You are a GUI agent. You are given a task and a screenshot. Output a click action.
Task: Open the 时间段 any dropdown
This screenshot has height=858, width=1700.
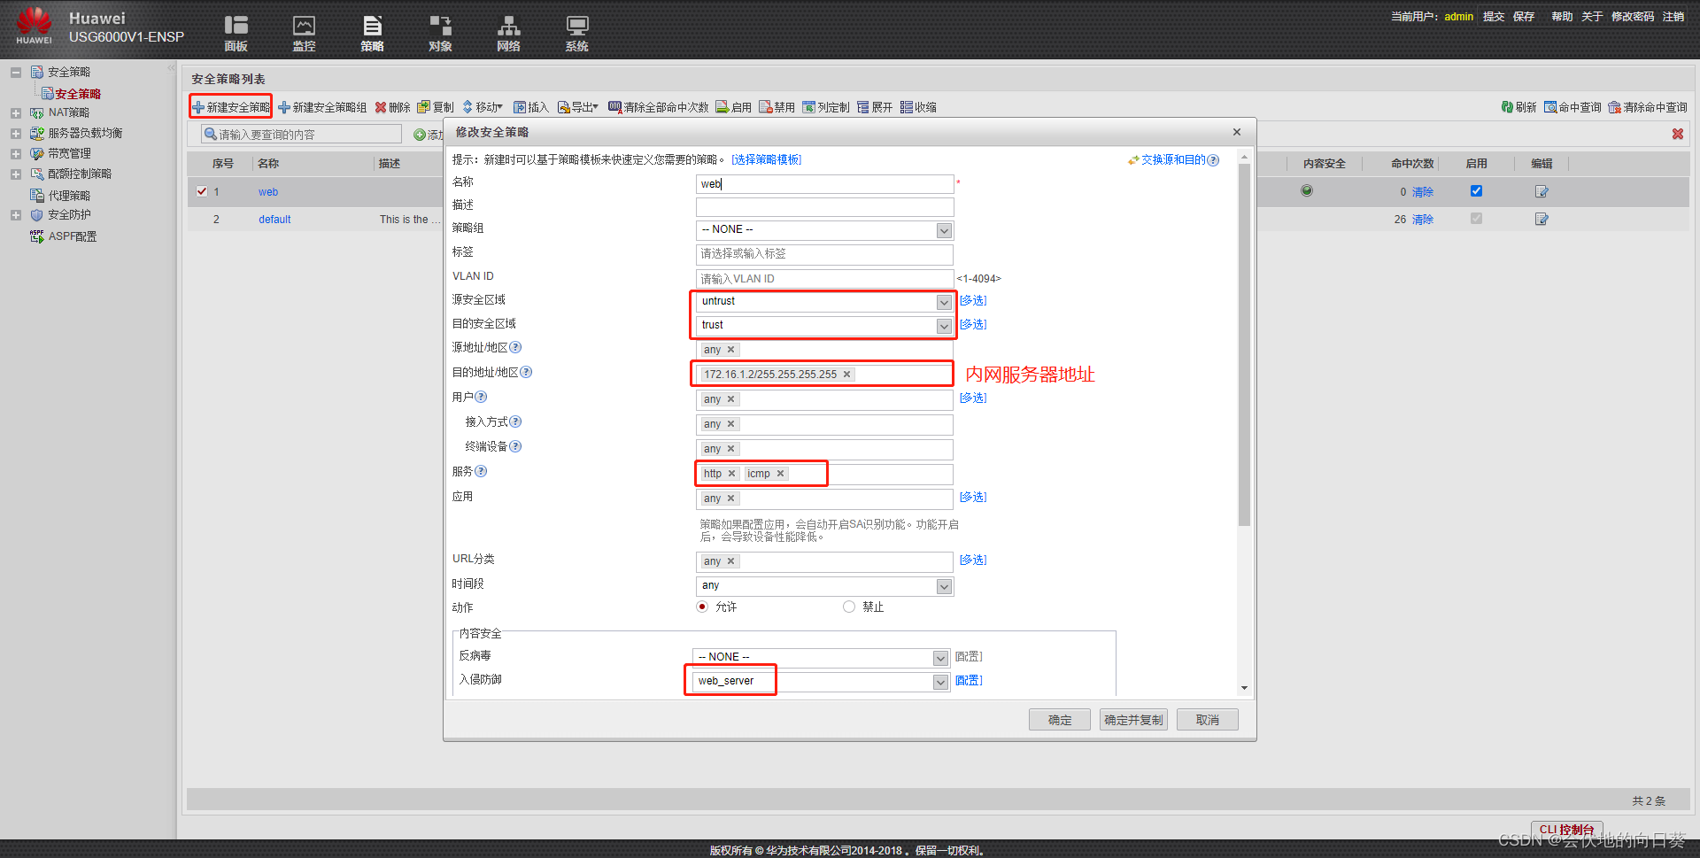944,585
